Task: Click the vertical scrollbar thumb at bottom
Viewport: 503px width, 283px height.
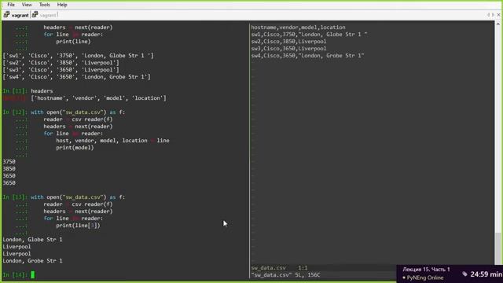Action: point(497,248)
